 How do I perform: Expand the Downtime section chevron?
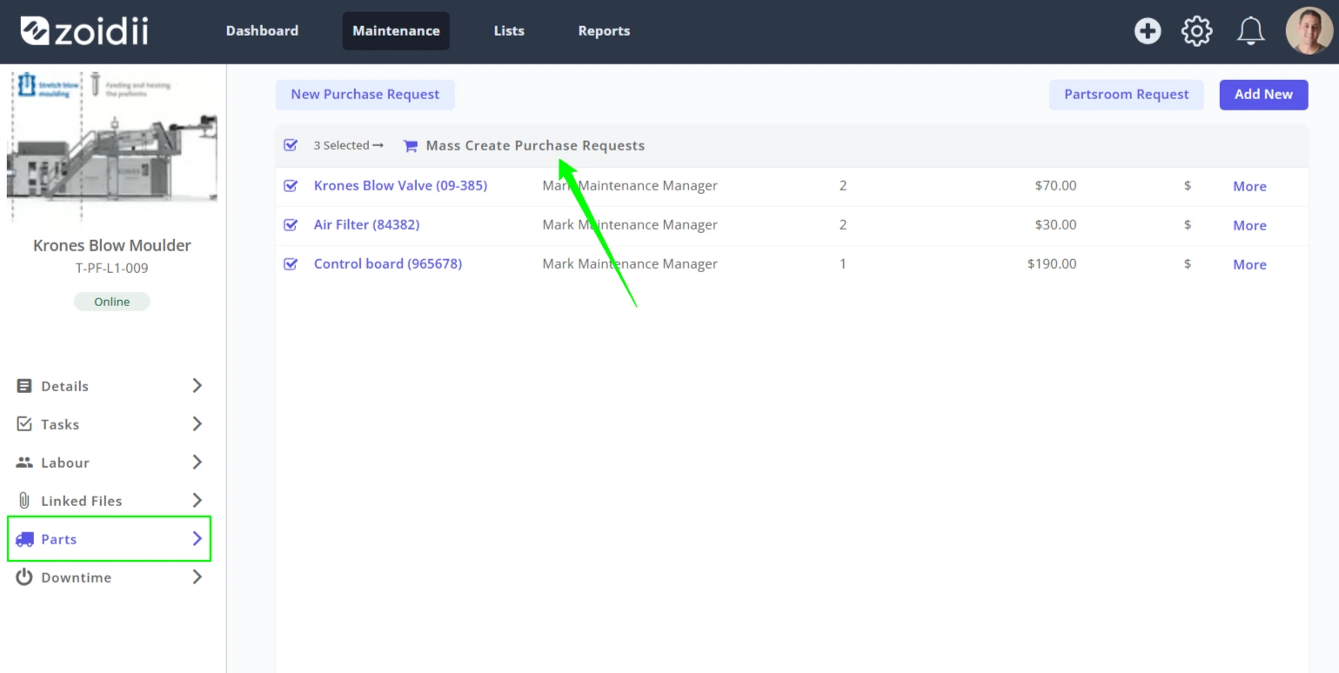198,576
